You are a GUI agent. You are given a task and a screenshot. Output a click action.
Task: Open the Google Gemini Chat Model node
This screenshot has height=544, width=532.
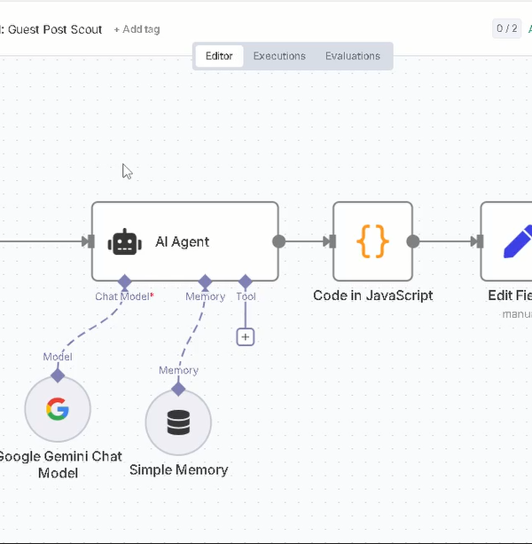(58, 409)
